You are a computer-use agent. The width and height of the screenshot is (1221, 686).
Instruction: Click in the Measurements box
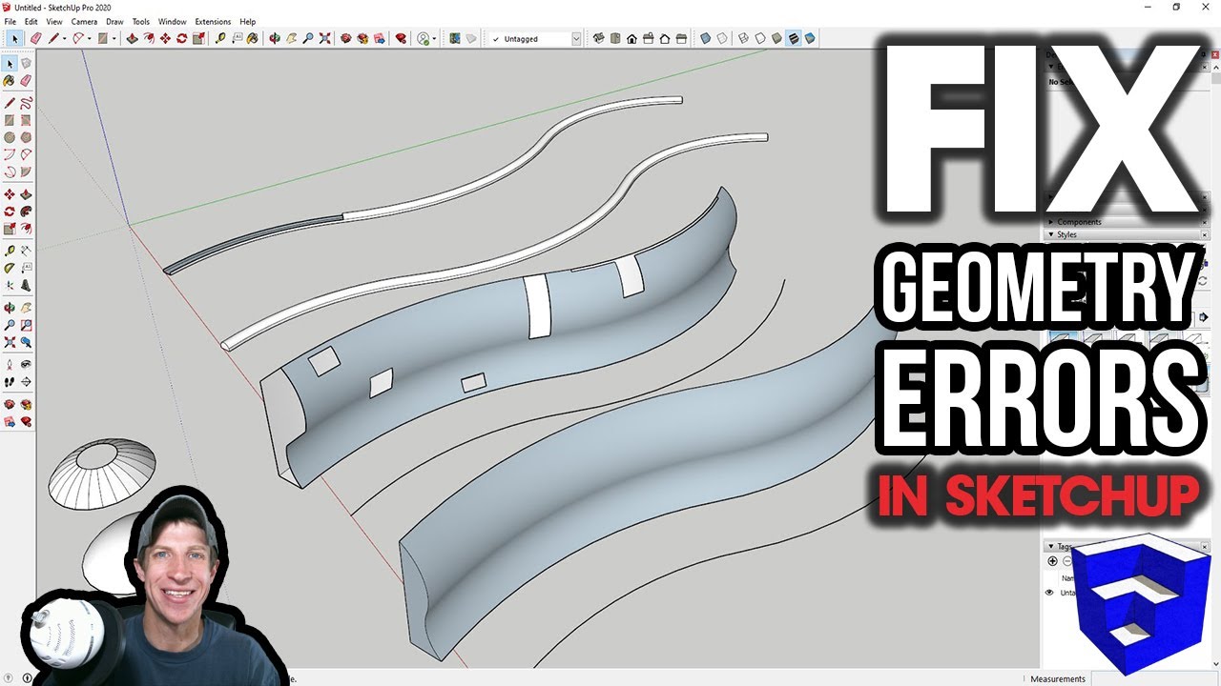pos(1156,678)
